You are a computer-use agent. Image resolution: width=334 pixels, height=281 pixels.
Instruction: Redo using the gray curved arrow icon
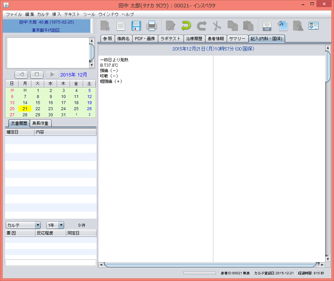pos(201,26)
